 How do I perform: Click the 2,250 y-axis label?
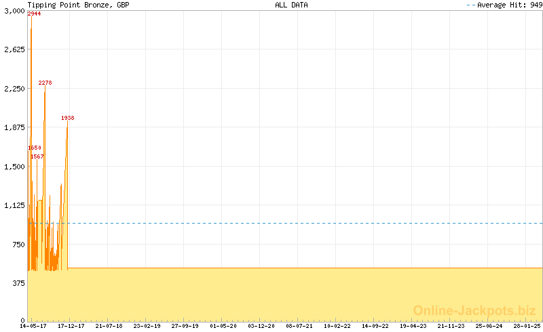[x=13, y=88]
